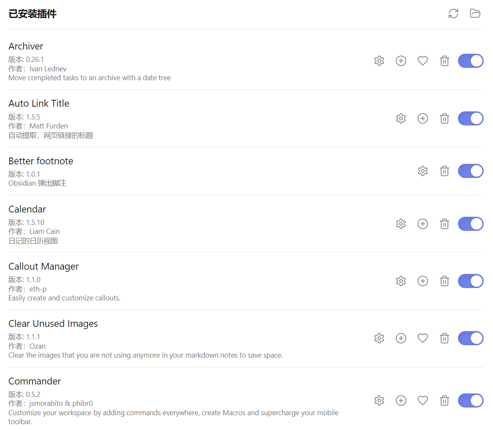Click the Auto Link Title plus icon
Image resolution: width=493 pixels, height=431 pixels.
pos(423,119)
